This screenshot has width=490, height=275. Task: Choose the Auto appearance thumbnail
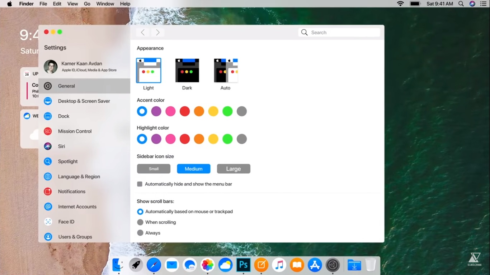click(226, 71)
